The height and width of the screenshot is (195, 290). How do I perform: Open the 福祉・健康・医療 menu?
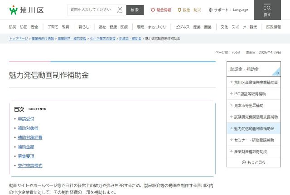[x=113, y=27]
